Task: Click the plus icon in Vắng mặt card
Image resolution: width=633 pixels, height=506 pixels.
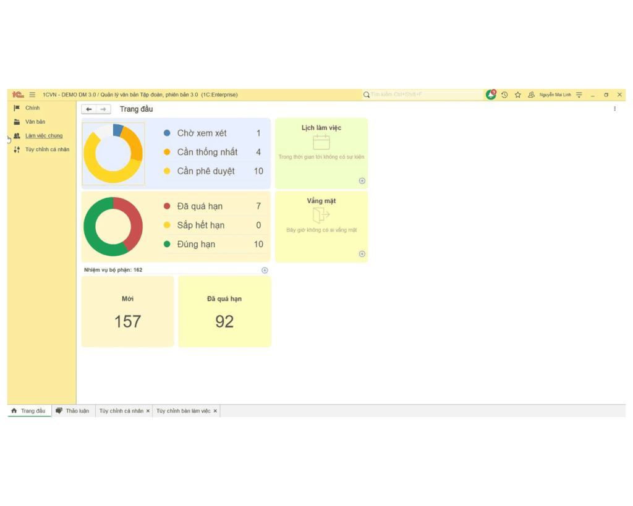Action: (x=362, y=254)
